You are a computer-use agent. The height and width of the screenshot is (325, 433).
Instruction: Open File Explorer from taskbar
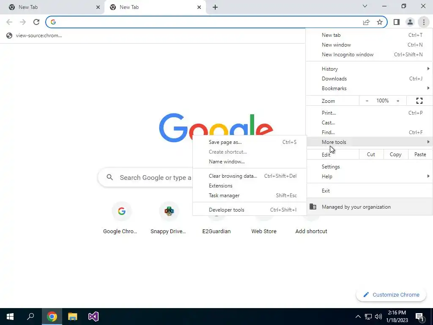[73, 317]
